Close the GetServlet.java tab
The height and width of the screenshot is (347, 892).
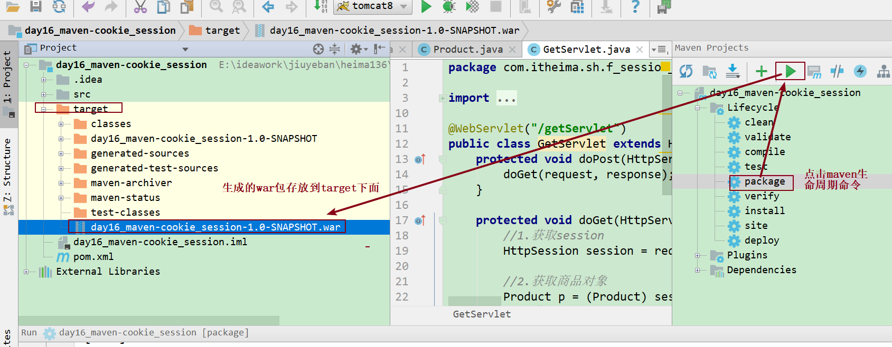640,49
